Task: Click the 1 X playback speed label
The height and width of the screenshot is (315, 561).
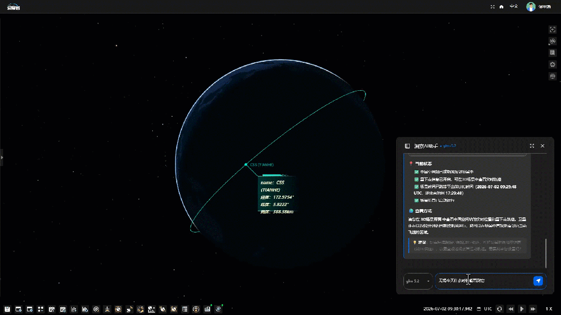Action: tap(549, 309)
